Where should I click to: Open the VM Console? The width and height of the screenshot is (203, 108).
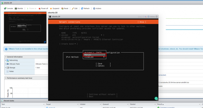[8, 8]
